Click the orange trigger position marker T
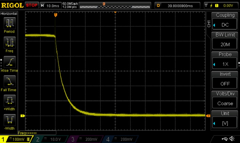 tap(55, 15)
